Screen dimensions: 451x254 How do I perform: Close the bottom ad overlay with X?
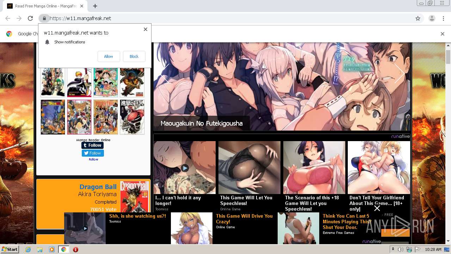coord(377,208)
